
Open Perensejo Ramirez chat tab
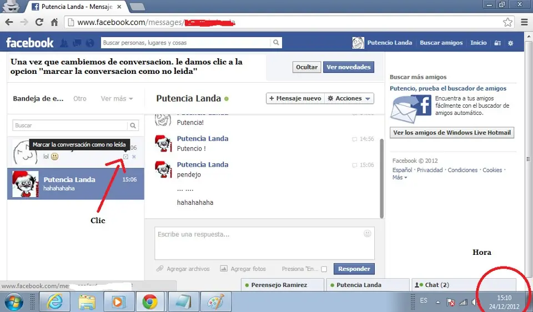point(283,285)
